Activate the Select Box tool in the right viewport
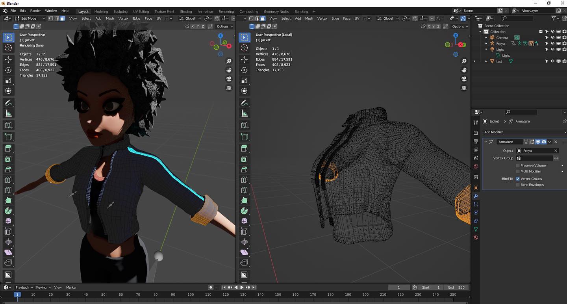567x304 pixels. pos(244,37)
